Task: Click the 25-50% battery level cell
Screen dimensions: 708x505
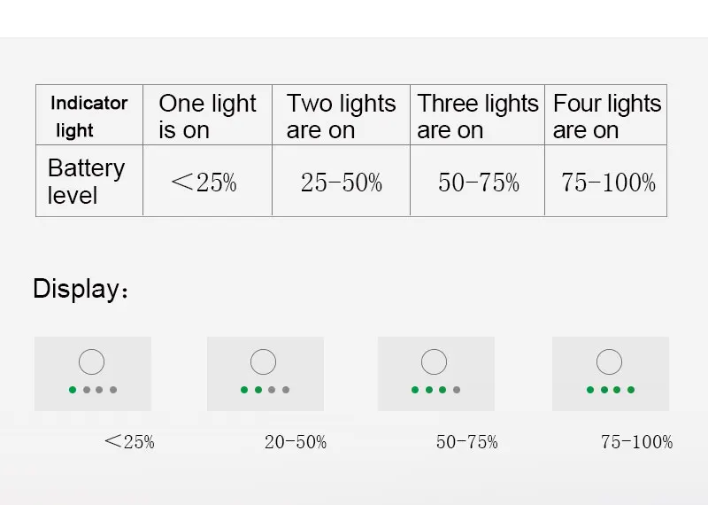Action: tap(342, 181)
